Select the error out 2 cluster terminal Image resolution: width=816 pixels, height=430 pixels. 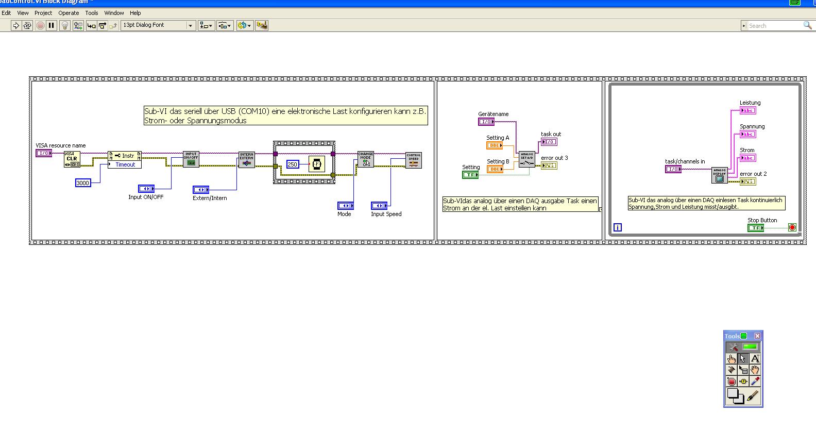[x=748, y=181]
